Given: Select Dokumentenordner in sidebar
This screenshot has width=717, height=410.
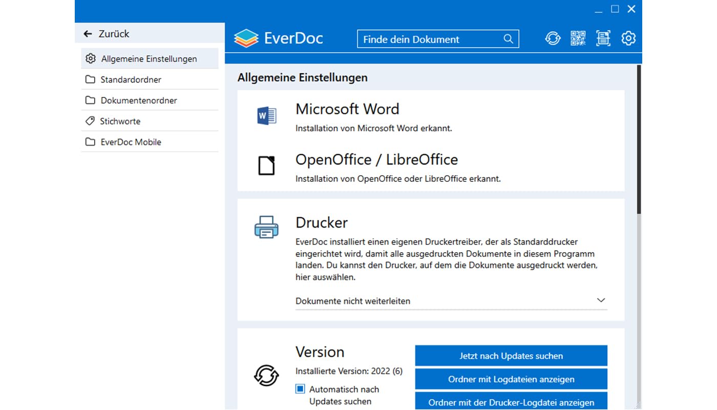Looking at the screenshot, I should click(150, 100).
